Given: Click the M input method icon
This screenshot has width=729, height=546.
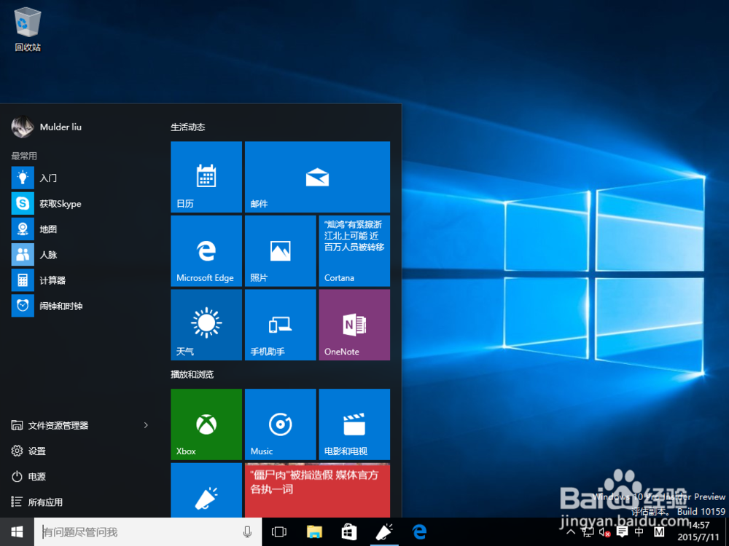Looking at the screenshot, I should (x=659, y=532).
